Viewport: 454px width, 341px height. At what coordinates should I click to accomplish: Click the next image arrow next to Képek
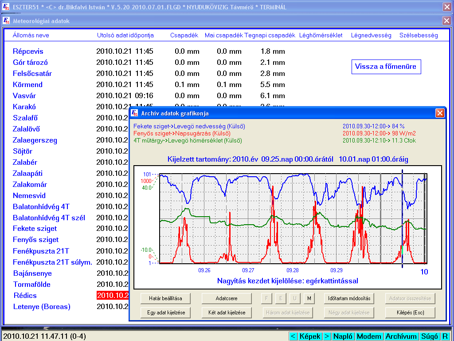(x=327, y=337)
